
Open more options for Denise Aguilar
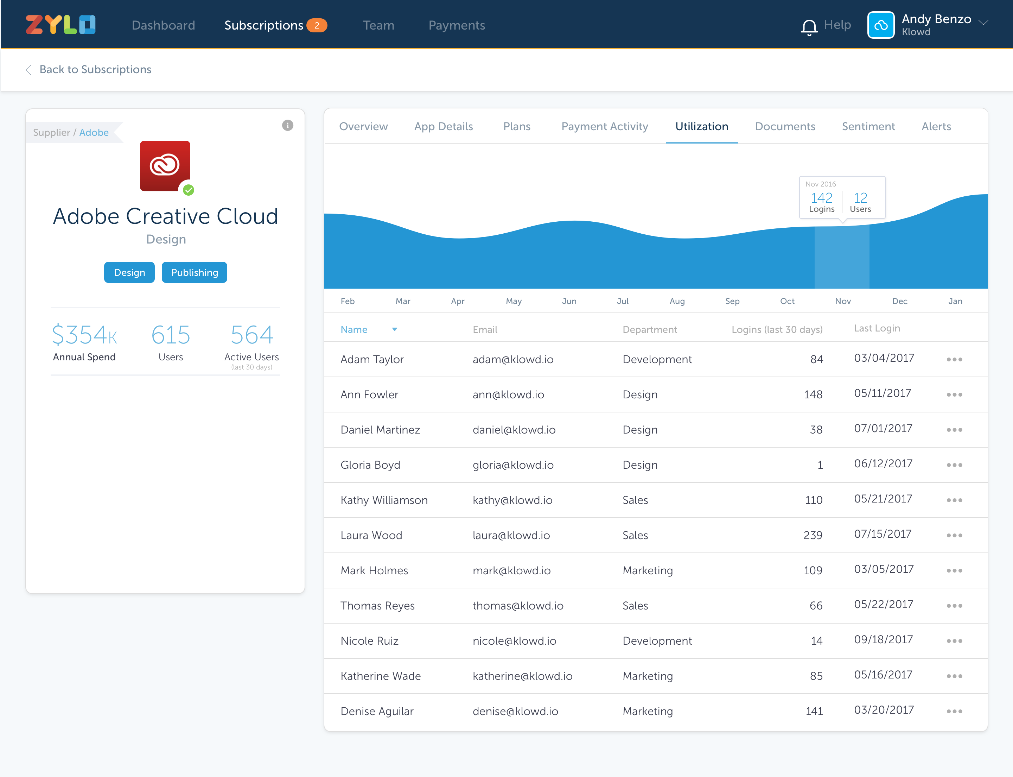click(954, 711)
